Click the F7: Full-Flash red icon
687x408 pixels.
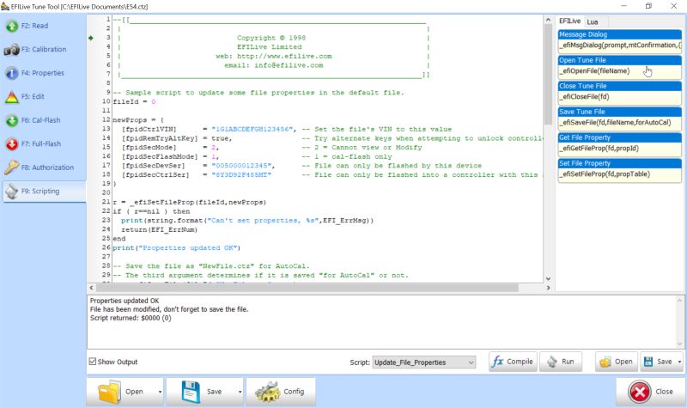tap(12, 144)
